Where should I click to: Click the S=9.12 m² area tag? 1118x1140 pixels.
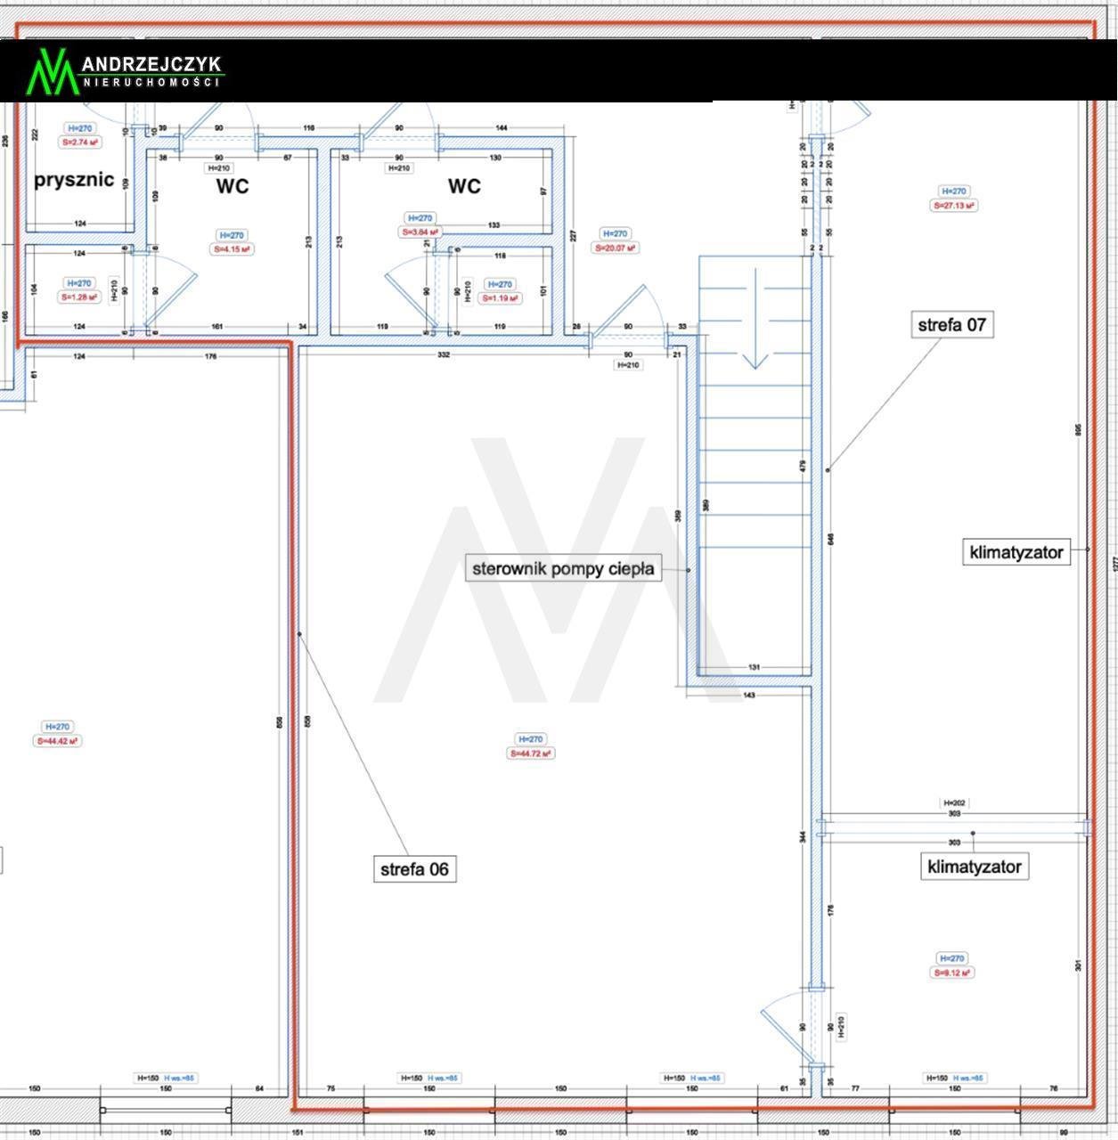952,973
